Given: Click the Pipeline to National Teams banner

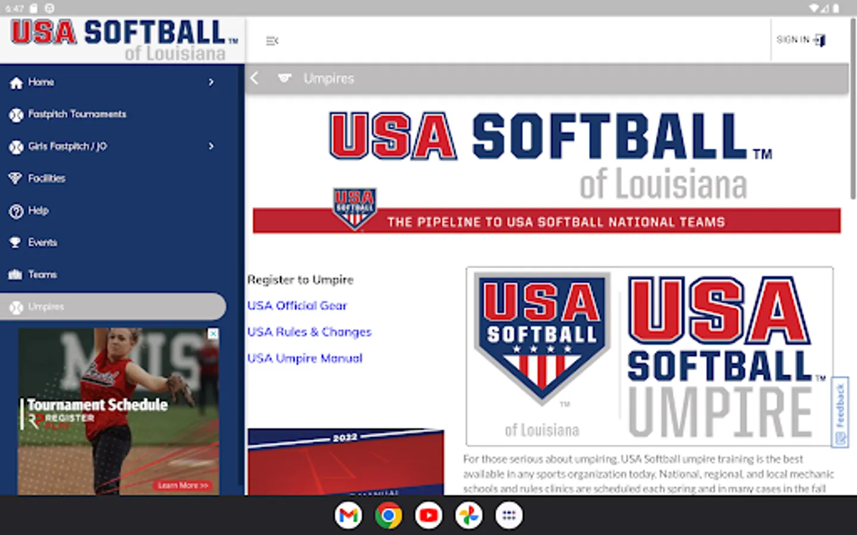Looking at the screenshot, I should coord(546,221).
